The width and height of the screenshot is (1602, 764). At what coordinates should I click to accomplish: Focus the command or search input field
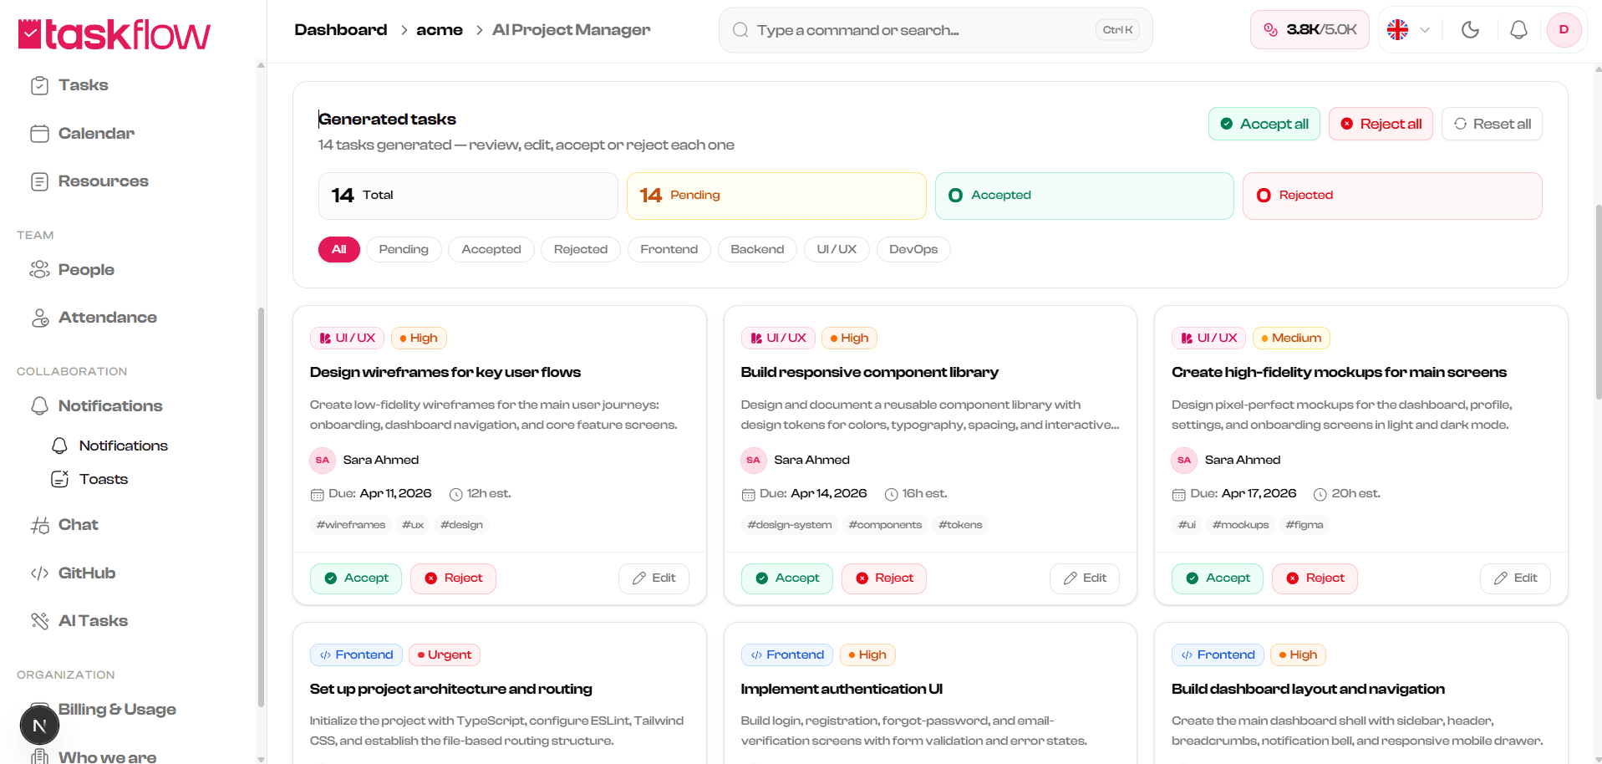[x=935, y=30]
